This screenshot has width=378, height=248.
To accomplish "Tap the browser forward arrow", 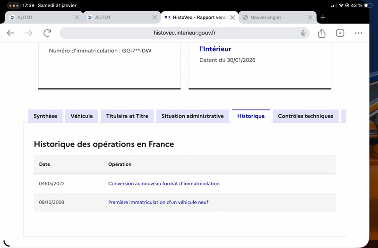I will (x=29, y=33).
